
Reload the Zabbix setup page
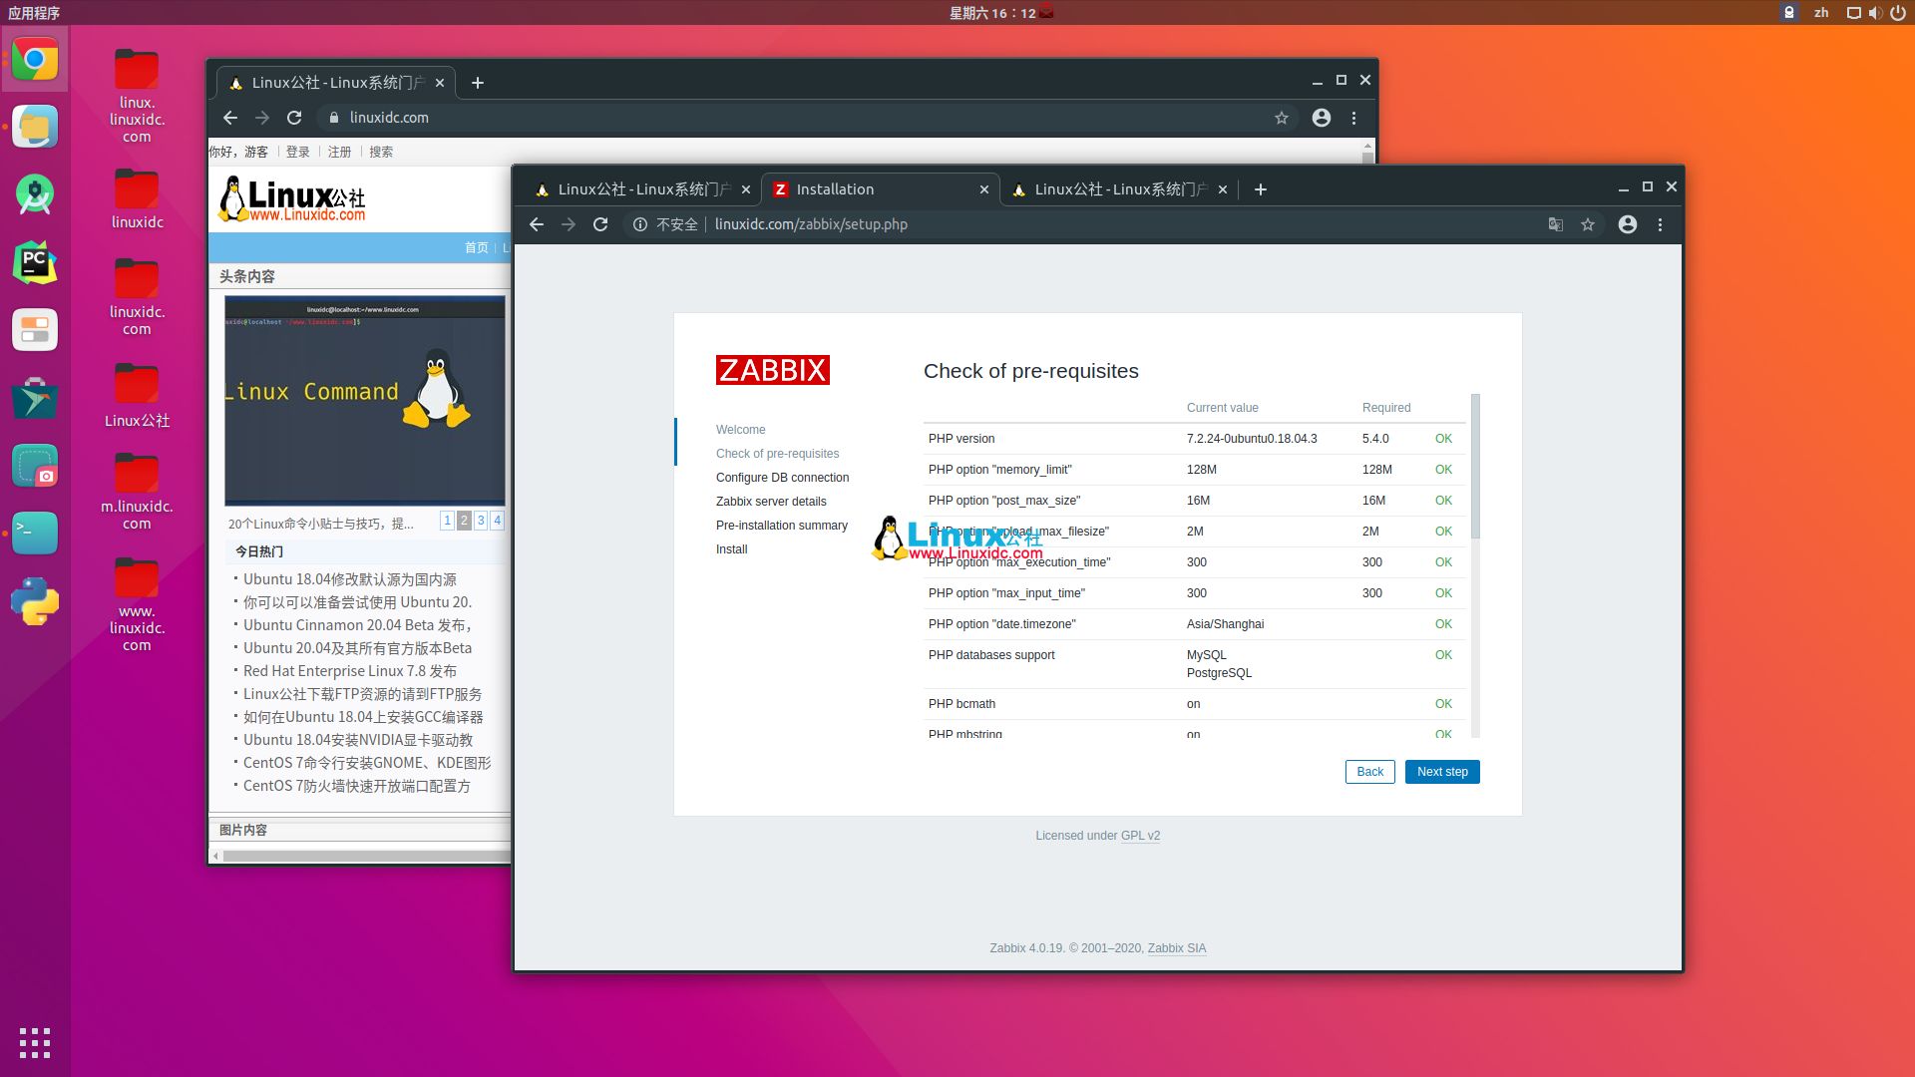click(x=600, y=224)
